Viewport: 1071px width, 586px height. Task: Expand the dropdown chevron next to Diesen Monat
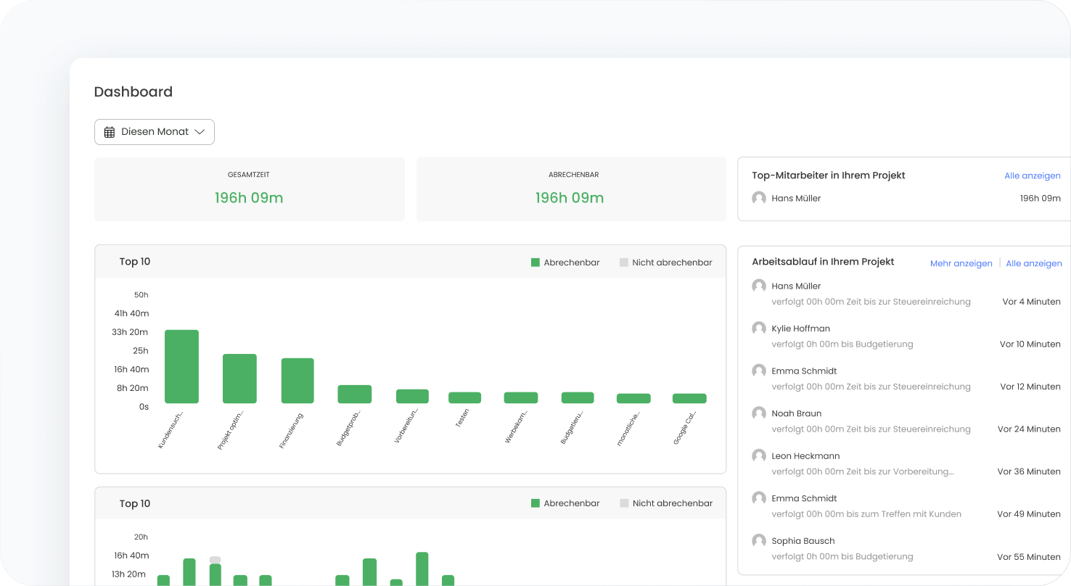pos(200,132)
